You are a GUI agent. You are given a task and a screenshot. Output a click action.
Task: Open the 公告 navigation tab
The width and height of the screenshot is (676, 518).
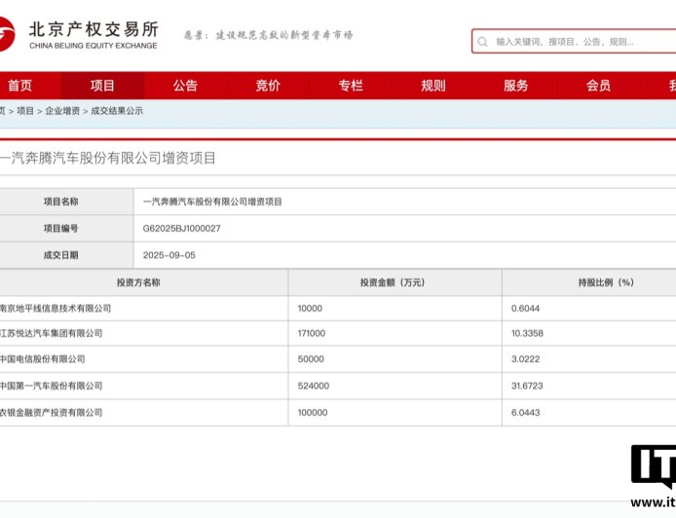click(x=185, y=86)
